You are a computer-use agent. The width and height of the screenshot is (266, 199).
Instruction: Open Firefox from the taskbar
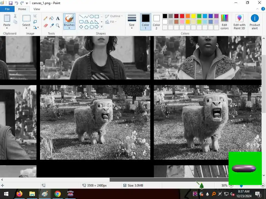19,194
